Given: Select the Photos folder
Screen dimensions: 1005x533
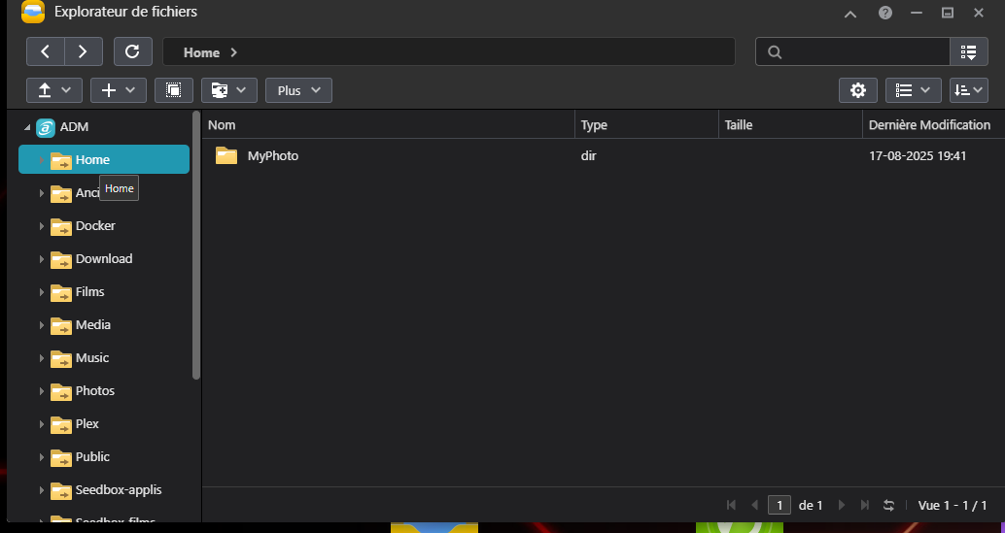Looking at the screenshot, I should [95, 390].
